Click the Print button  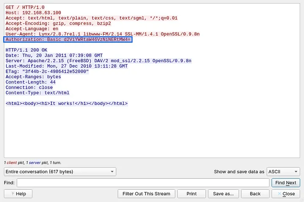[x=192, y=194]
